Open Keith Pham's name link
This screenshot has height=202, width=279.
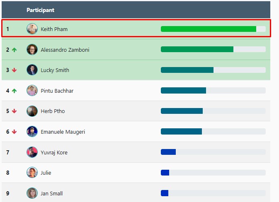point(54,29)
